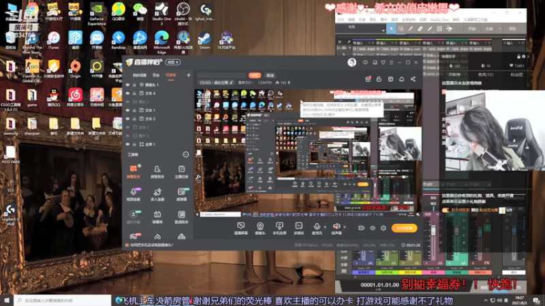Click the unlock padlock icon in top-right row
545x306 pixels.
click(379, 79)
